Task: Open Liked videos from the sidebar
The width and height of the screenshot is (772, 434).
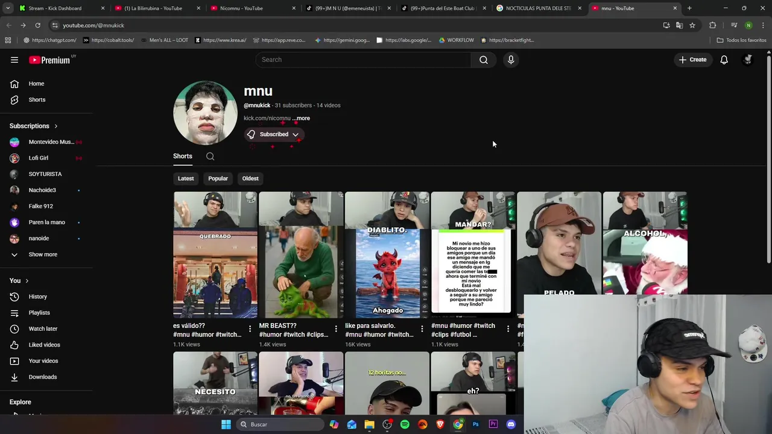Action: (x=43, y=345)
